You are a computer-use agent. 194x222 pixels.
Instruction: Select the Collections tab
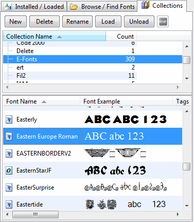pos(162,6)
